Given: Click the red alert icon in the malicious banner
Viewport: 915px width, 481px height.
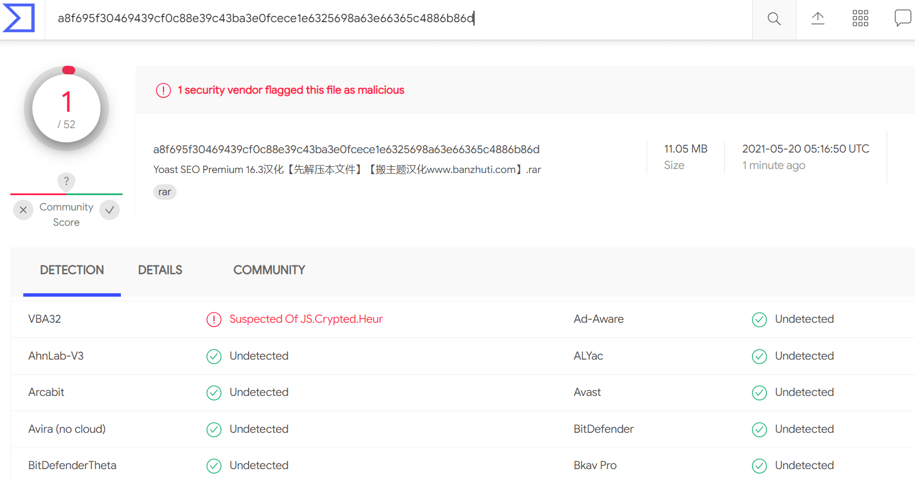Looking at the screenshot, I should point(163,90).
